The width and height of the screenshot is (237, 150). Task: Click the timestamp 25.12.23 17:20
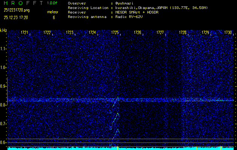pyautogui.click(x=16, y=18)
